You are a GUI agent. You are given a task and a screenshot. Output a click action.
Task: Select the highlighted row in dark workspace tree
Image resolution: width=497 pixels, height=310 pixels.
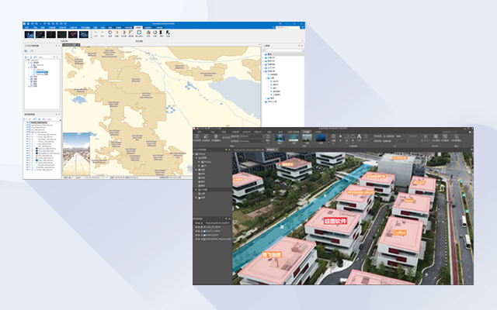click(x=212, y=189)
